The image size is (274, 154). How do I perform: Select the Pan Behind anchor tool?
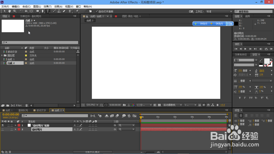coord(31,11)
